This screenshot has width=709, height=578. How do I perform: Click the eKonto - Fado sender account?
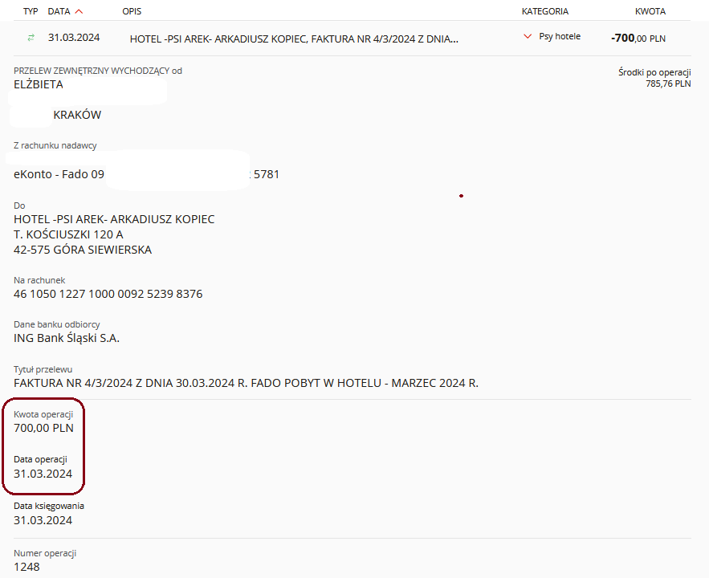pos(59,173)
